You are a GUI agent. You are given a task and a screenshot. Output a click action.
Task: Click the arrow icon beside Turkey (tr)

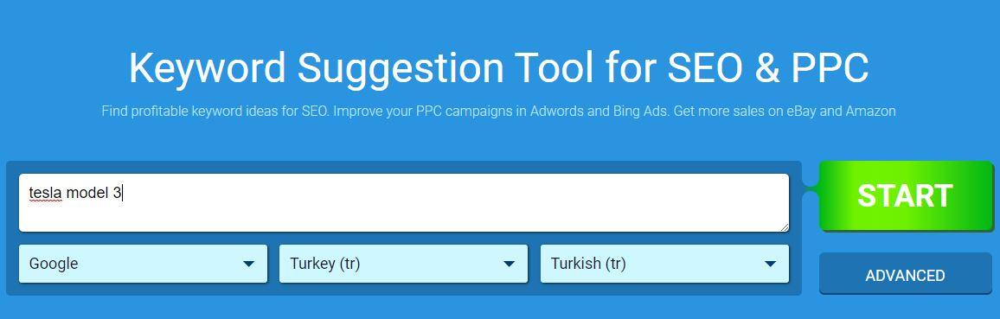click(x=509, y=265)
